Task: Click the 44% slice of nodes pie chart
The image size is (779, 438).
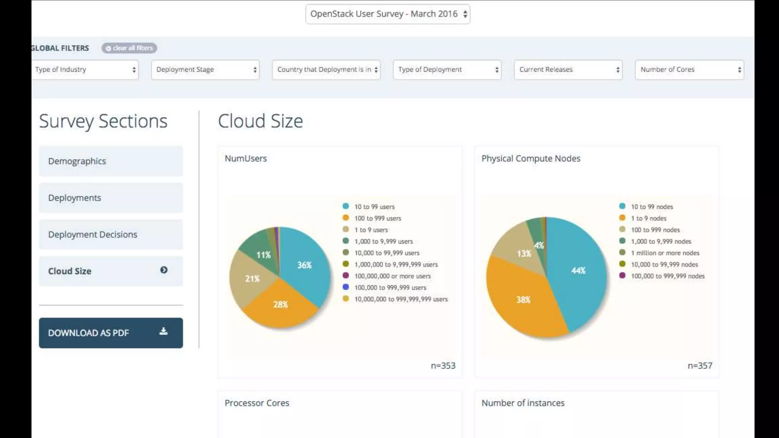Action: (x=578, y=270)
